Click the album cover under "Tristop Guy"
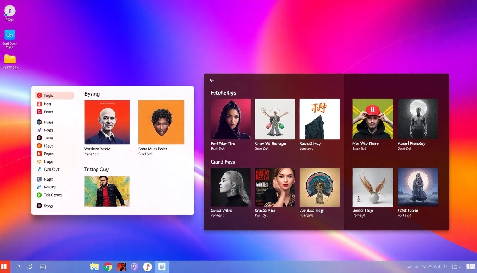Screen dimensions: 477x273 tap(107, 191)
